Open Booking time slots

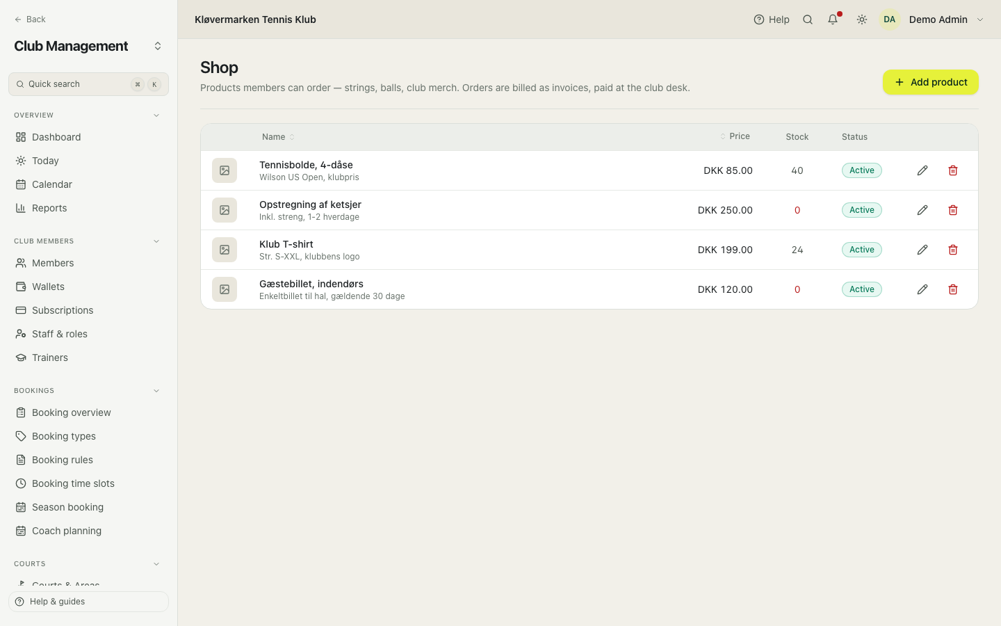(x=88, y=483)
